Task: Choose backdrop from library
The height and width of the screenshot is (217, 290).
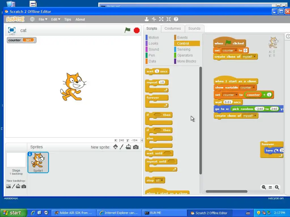Action: tap(8, 186)
